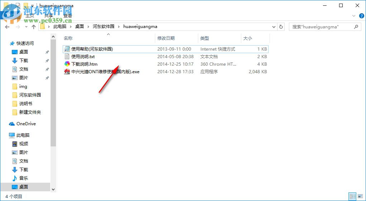
Task: Open recent locations dropdown arrow
Action: [x=27, y=27]
